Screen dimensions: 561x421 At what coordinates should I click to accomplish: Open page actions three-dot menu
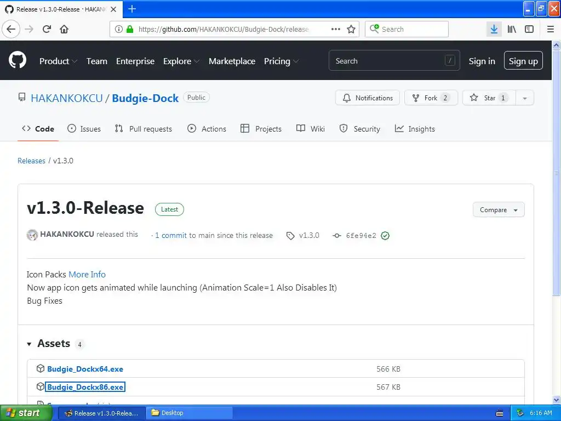pos(336,29)
